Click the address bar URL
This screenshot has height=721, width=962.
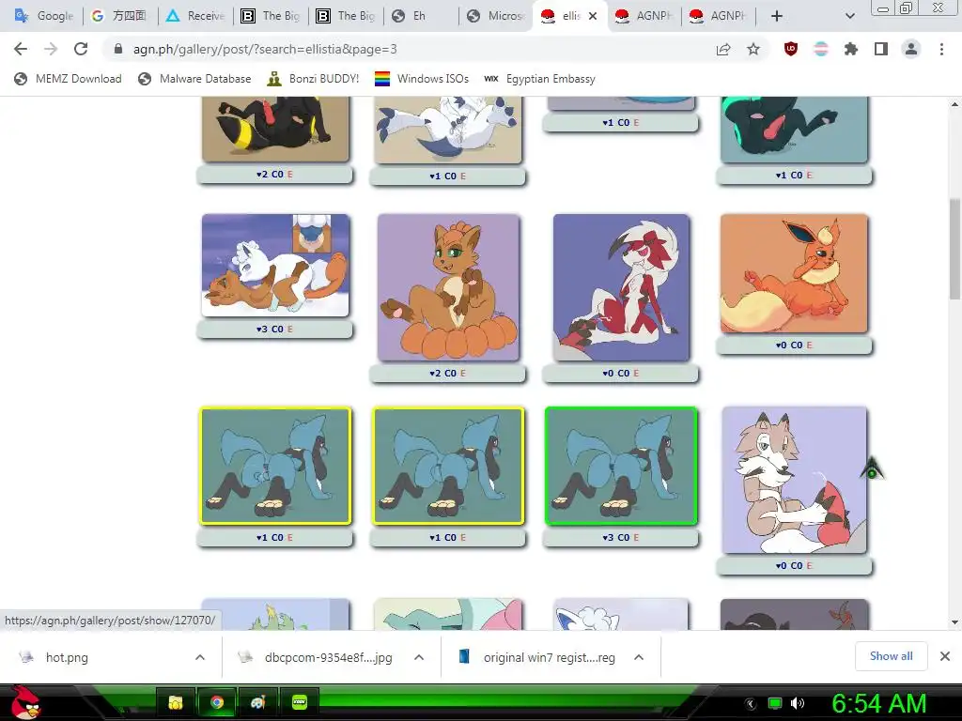pyautogui.click(x=265, y=49)
